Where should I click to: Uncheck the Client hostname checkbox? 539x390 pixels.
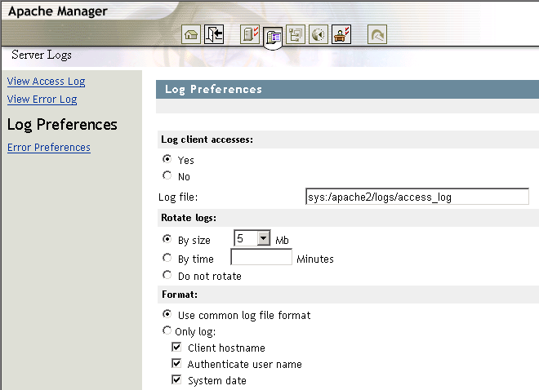(x=176, y=348)
